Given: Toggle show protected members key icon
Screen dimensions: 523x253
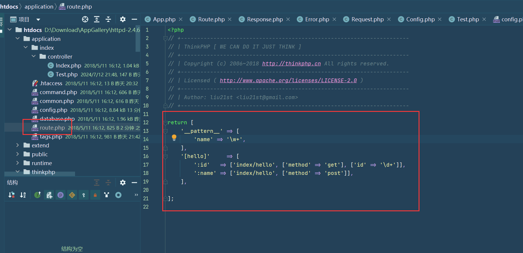Looking at the screenshot, I should click(84, 195).
